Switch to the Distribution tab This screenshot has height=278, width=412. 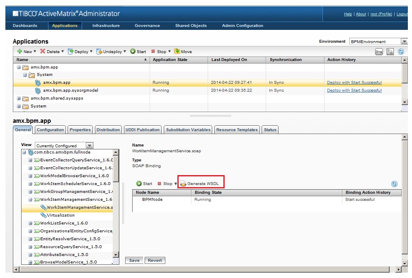pos(108,129)
